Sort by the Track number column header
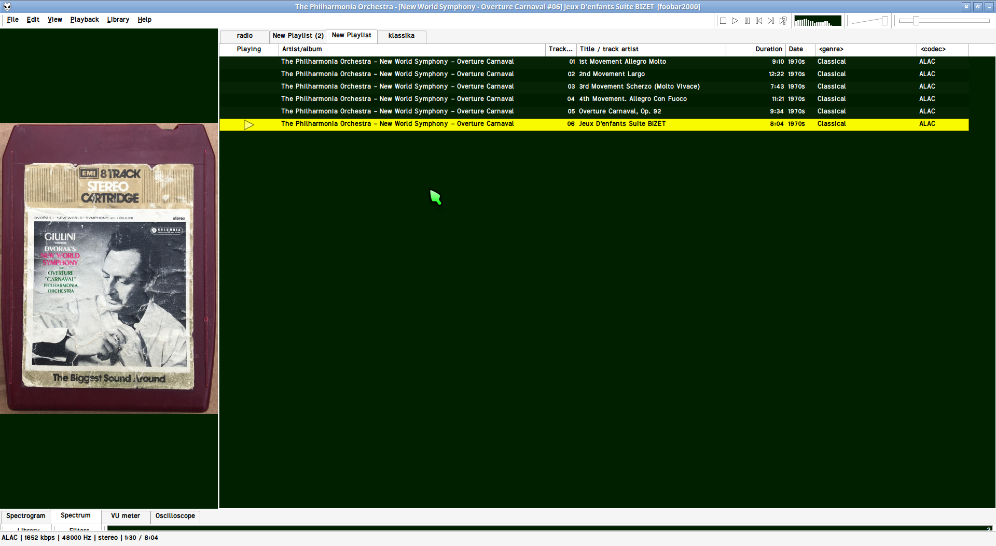The height and width of the screenshot is (546, 996). pos(561,50)
